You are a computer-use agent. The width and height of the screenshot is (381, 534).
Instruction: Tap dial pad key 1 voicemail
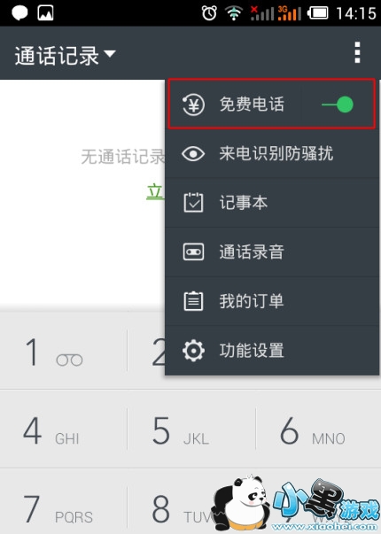tap(64, 351)
